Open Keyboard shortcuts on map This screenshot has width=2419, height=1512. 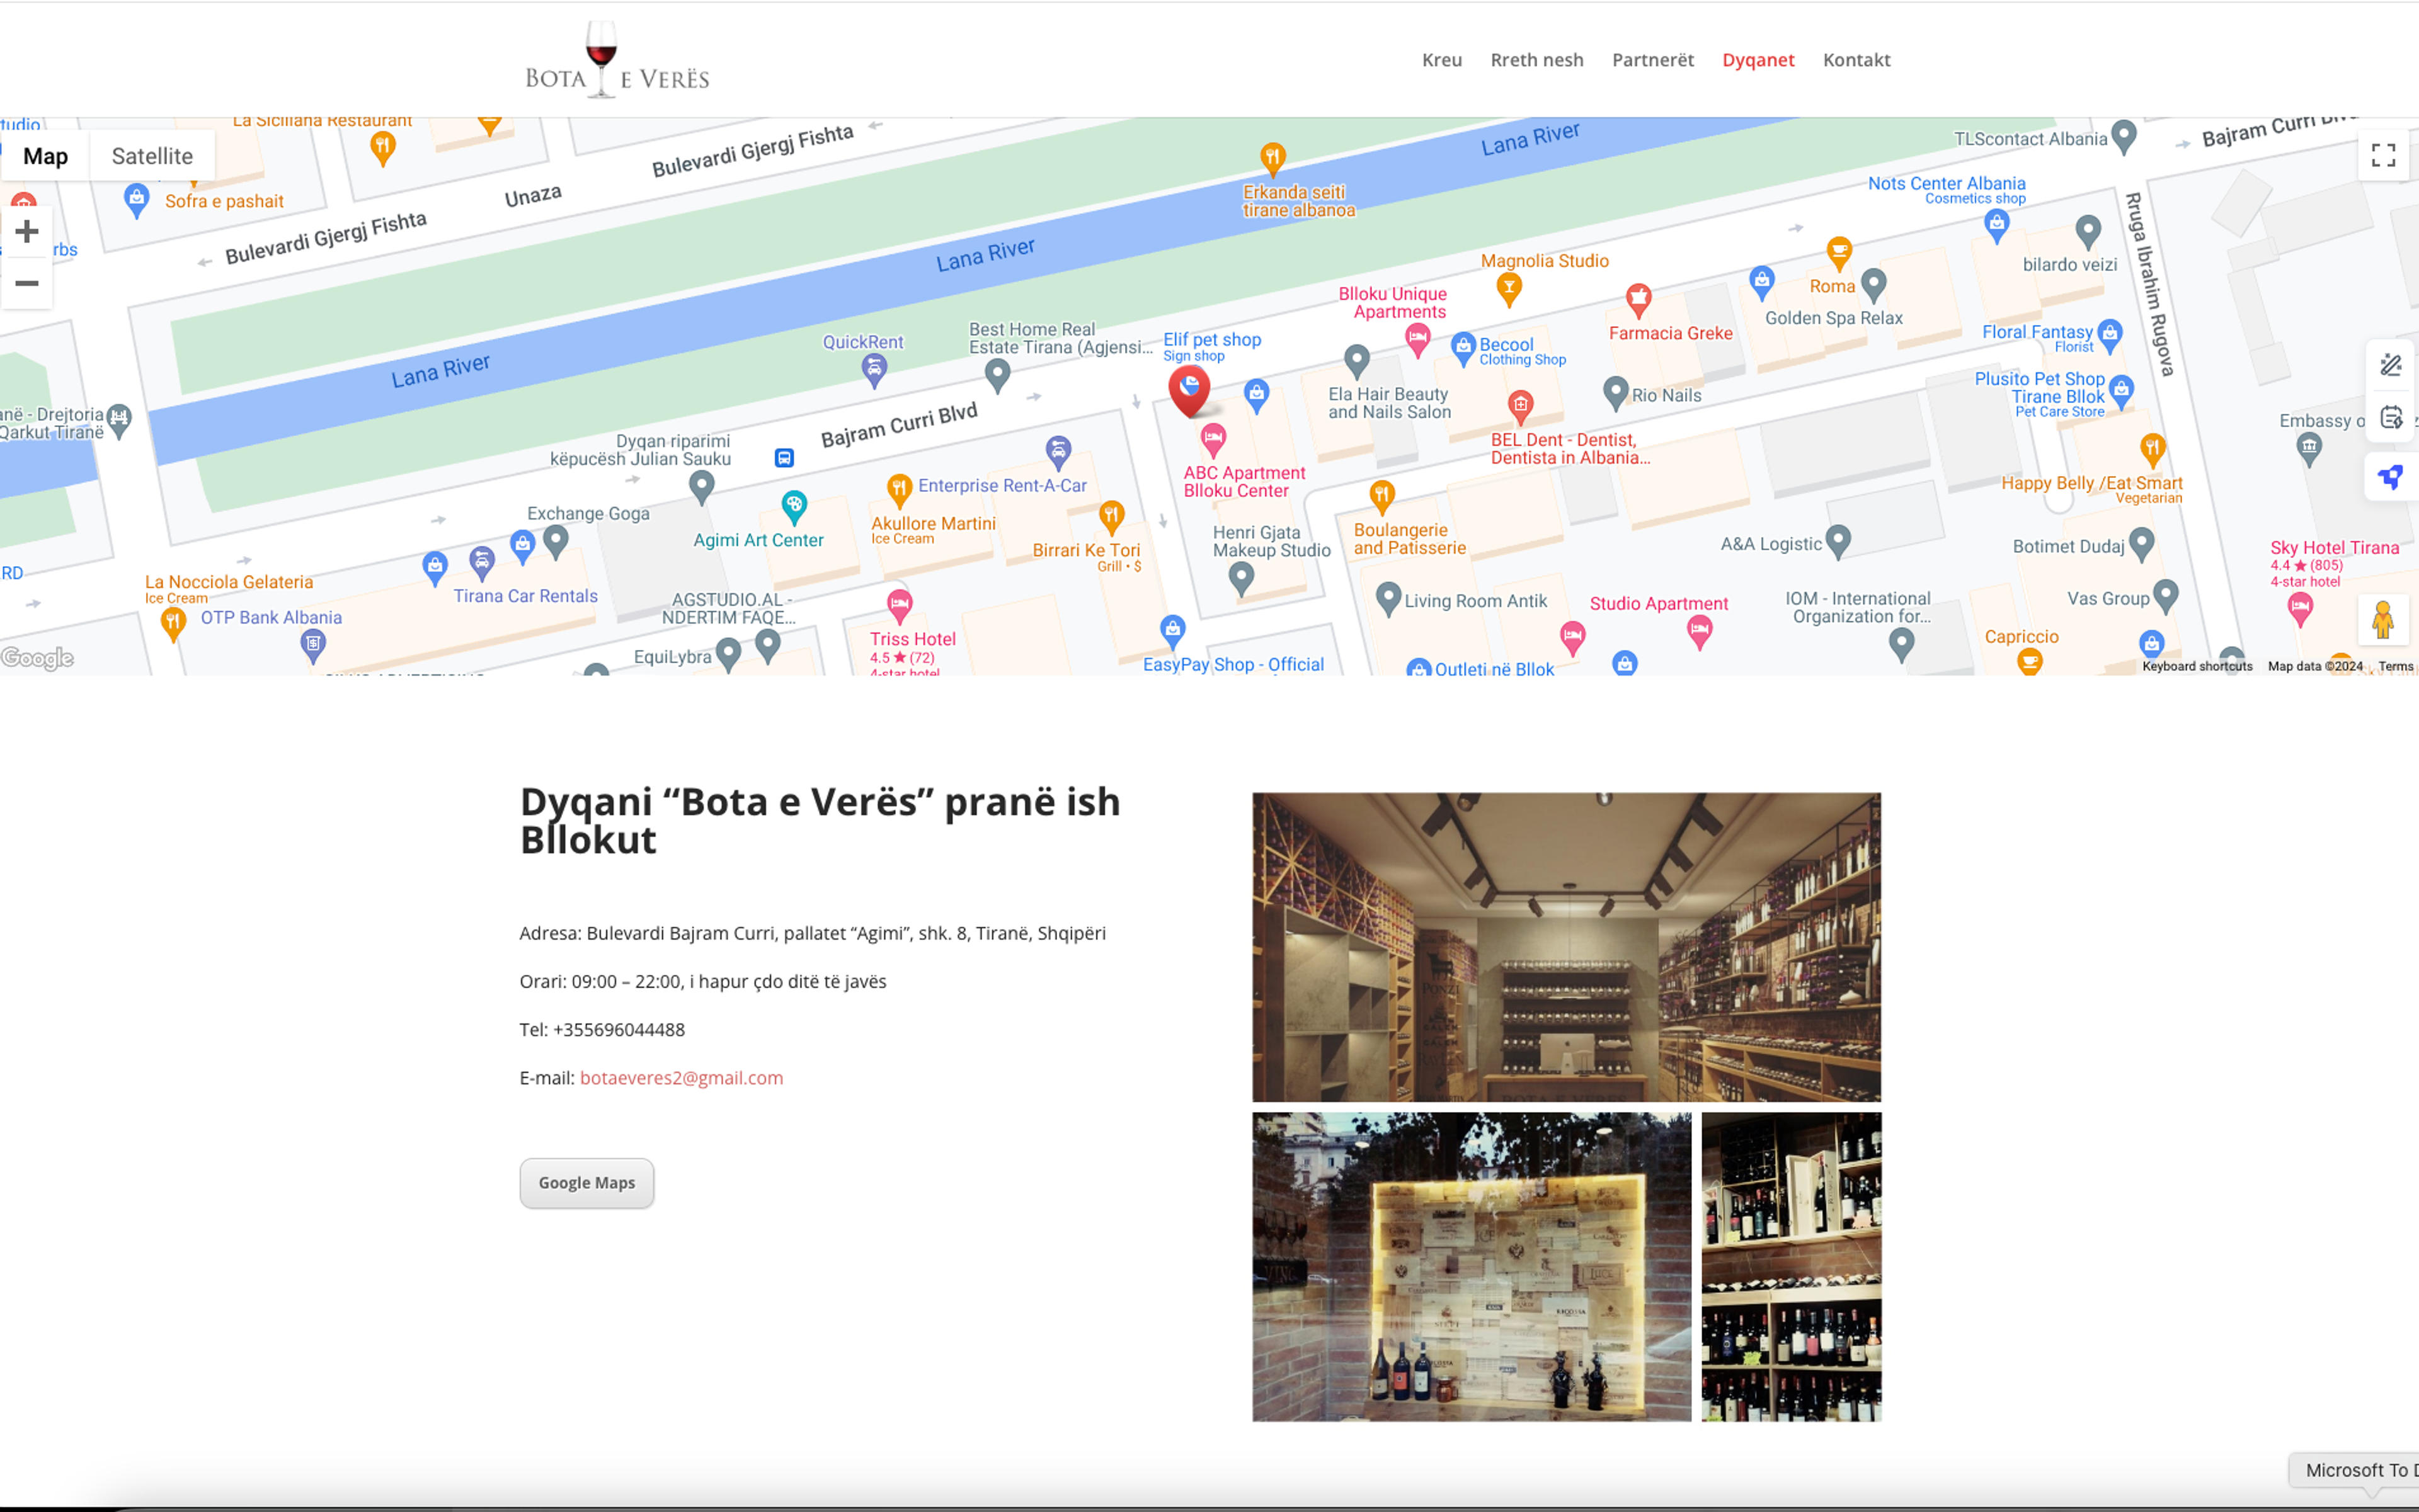click(x=2197, y=666)
